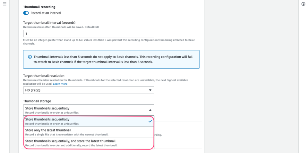Open the info help panel icon
This screenshot has width=308, height=153.
[x=303, y=4]
